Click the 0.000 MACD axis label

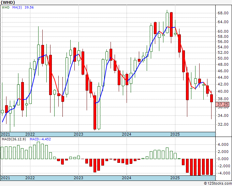(x=223, y=159)
